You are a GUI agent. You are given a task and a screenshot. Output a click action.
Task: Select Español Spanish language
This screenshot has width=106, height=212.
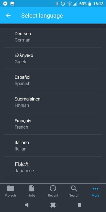click(53, 80)
